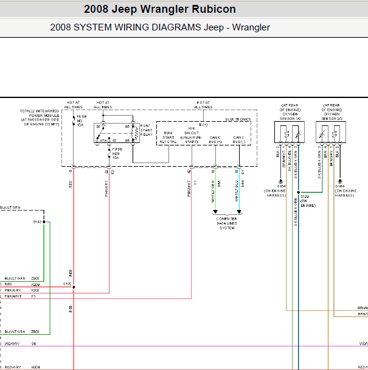Click the 'D65' circuit label

pos(219,184)
